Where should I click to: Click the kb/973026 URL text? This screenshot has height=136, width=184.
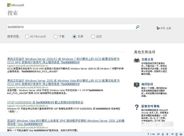[28, 128]
